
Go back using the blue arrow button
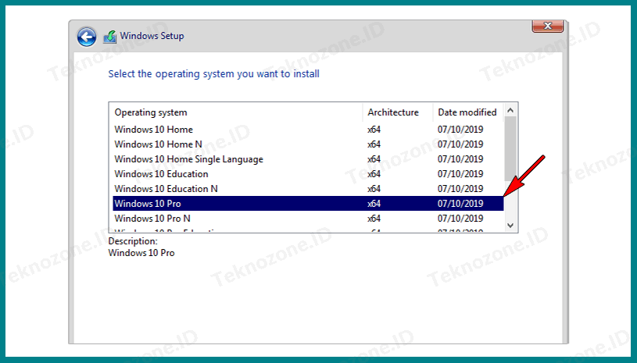[87, 37]
